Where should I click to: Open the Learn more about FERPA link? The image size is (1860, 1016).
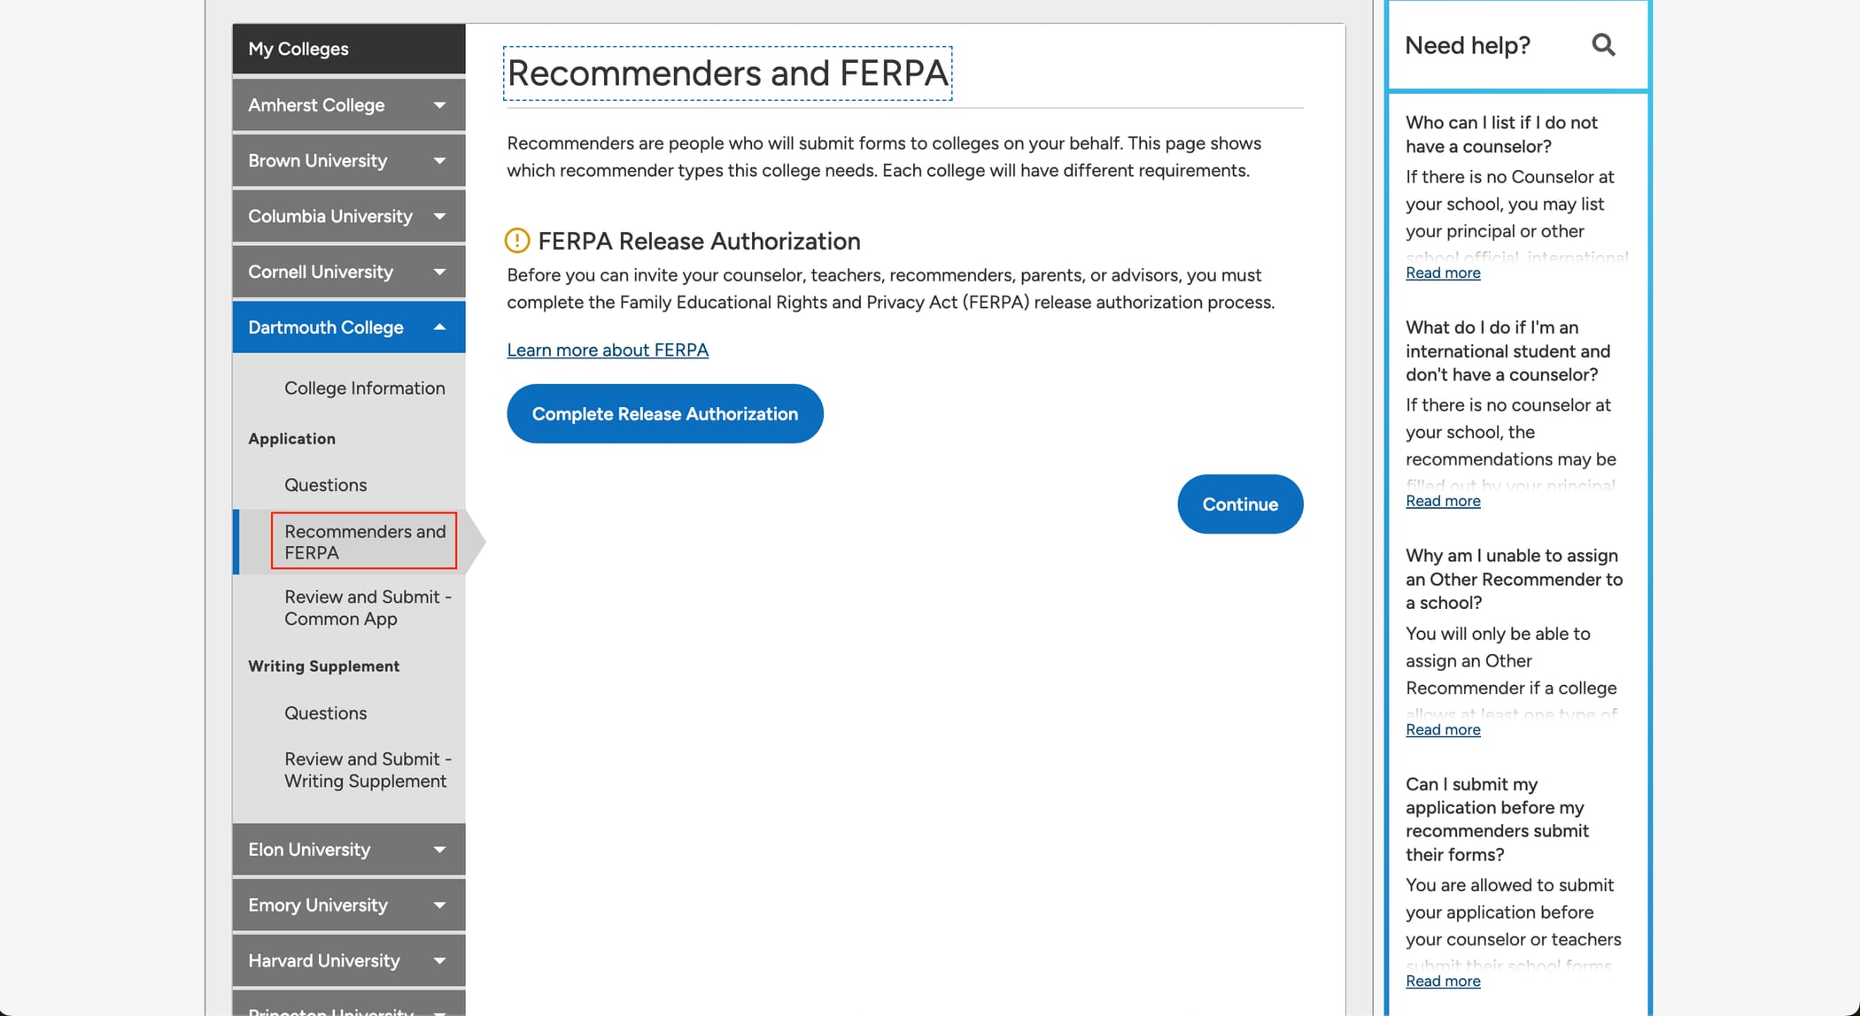click(607, 350)
